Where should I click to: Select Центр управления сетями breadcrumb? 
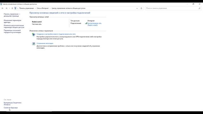tap(69, 8)
